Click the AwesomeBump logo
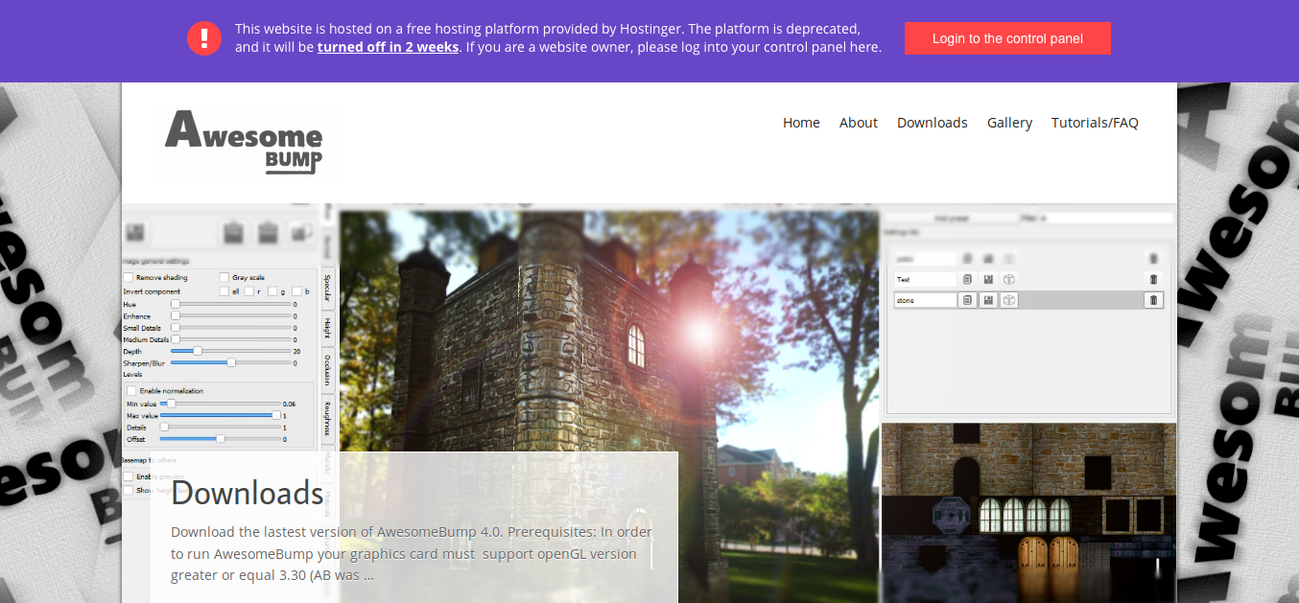The image size is (1299, 603). click(246, 142)
